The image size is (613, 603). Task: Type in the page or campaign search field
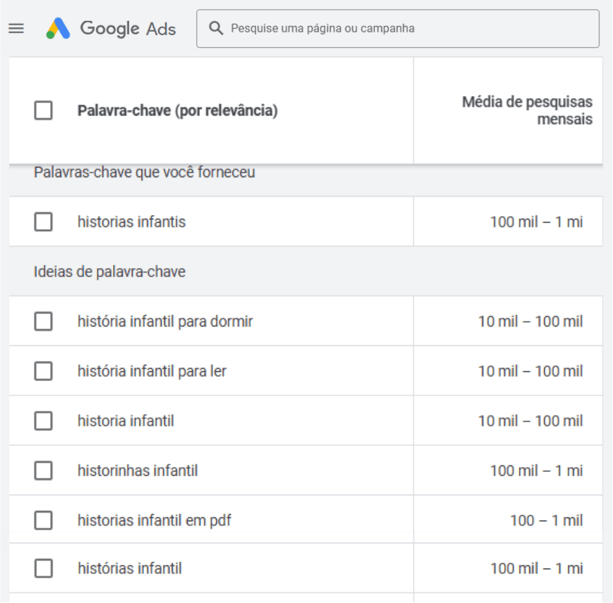coord(409,29)
